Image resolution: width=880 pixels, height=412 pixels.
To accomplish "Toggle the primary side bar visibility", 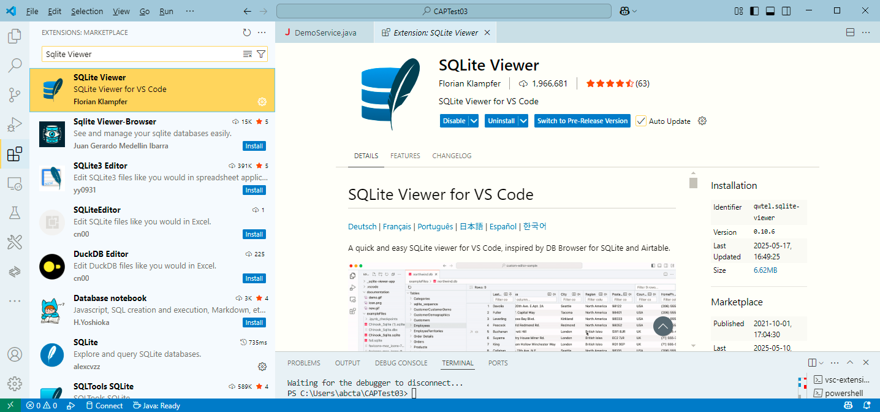I will tap(754, 11).
